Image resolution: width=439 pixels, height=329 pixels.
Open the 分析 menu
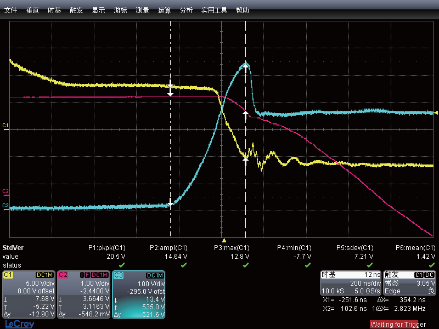(186, 10)
